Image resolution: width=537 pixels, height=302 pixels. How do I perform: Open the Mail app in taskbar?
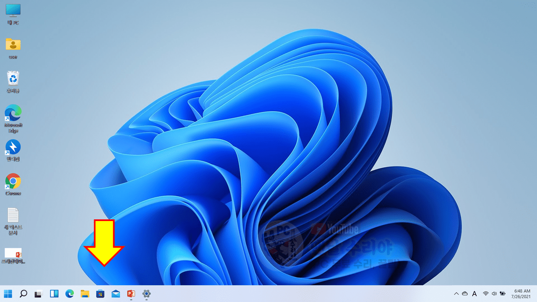(116, 294)
